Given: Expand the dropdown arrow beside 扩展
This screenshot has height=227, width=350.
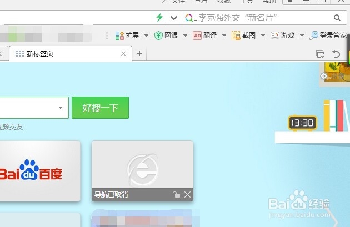Looking at the screenshot, I should click(147, 36).
